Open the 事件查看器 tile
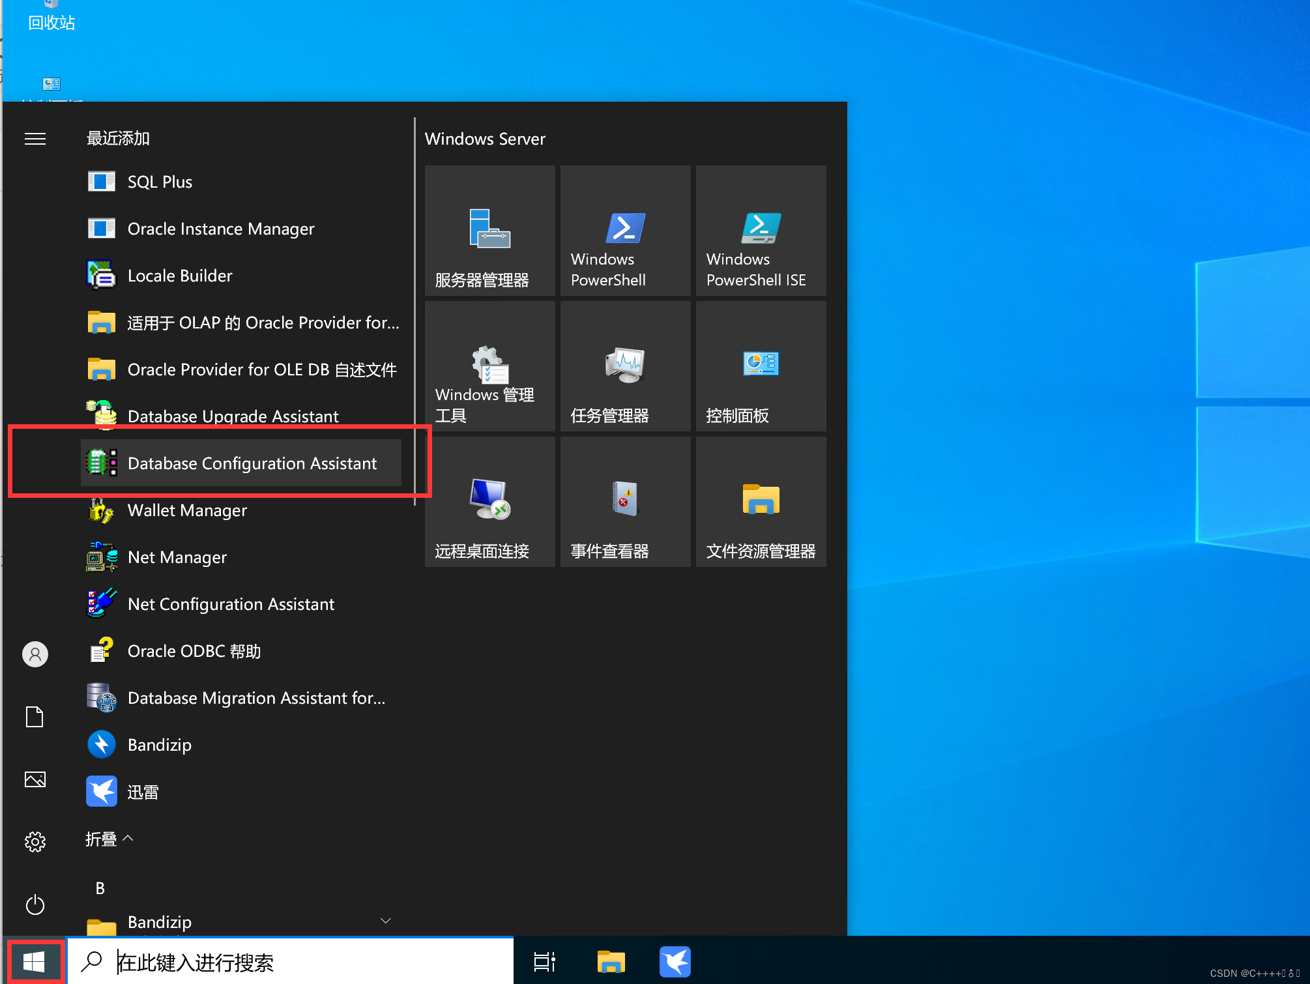 [625, 502]
